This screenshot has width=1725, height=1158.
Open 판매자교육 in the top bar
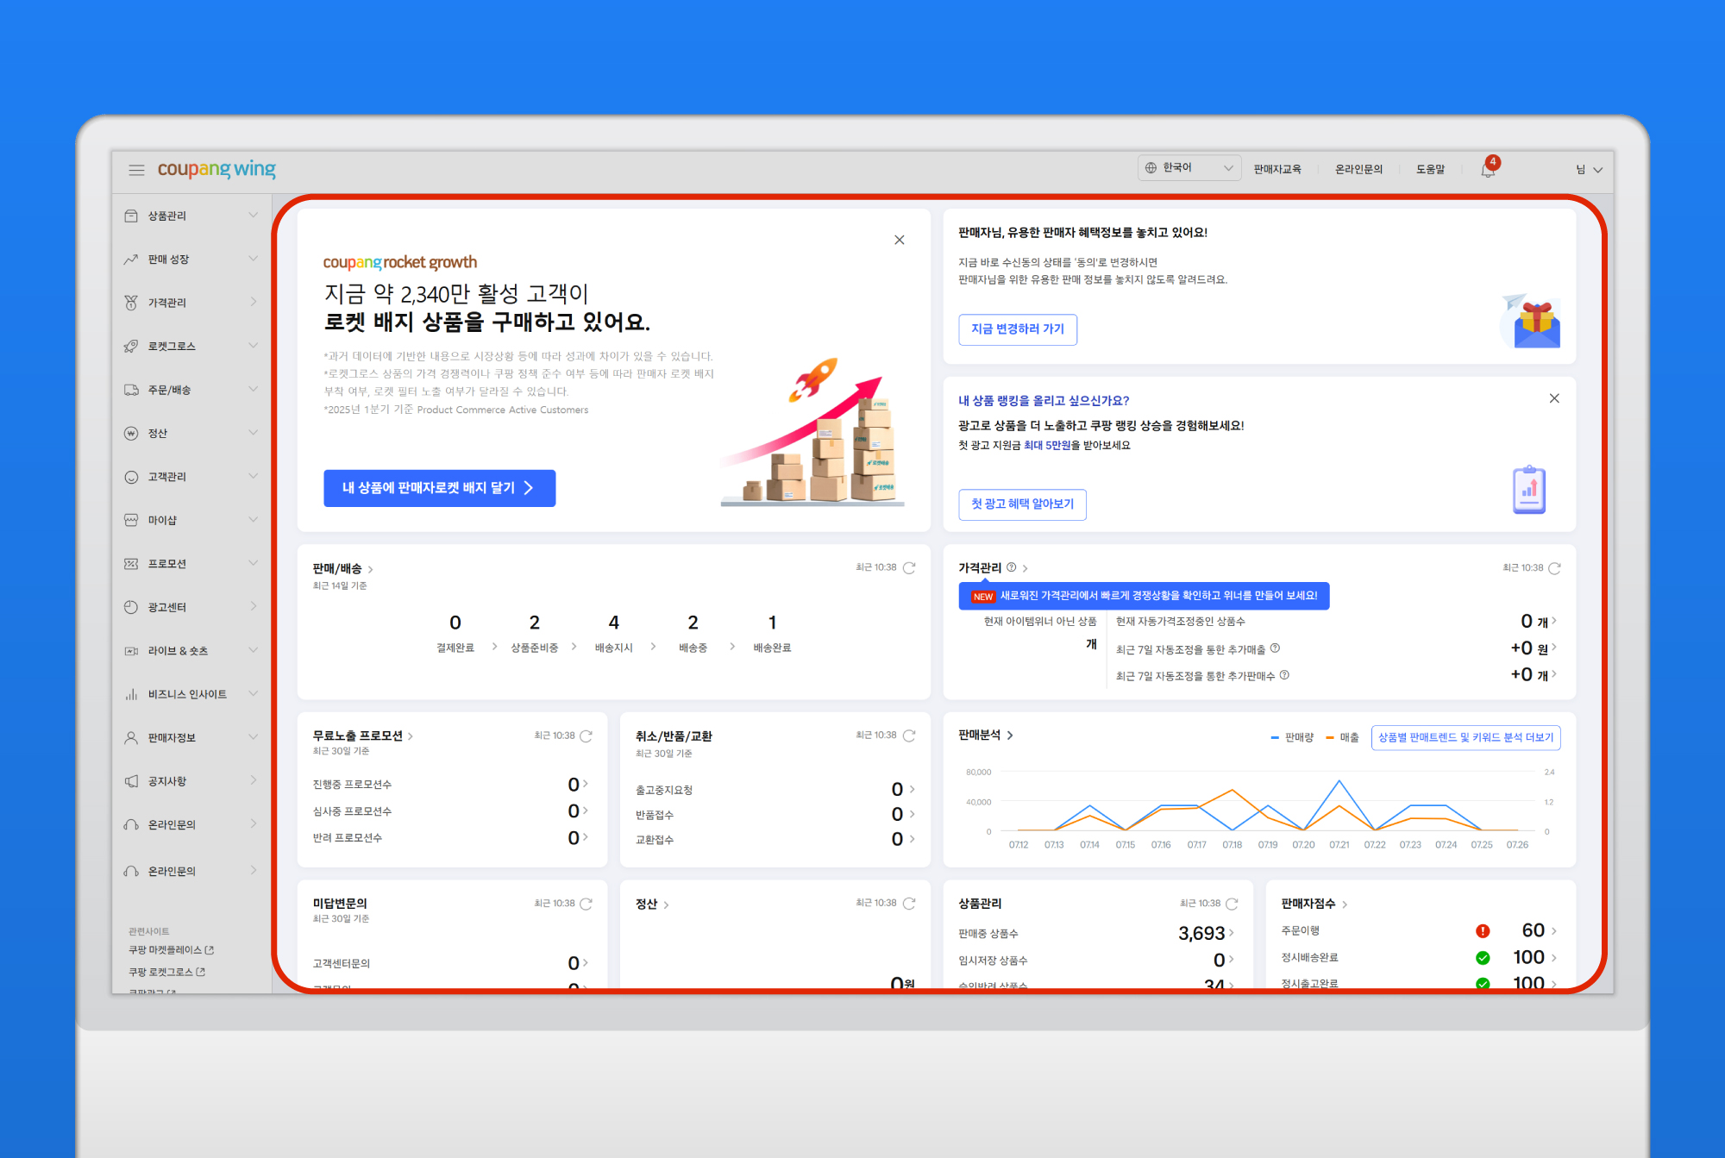click(x=1277, y=170)
